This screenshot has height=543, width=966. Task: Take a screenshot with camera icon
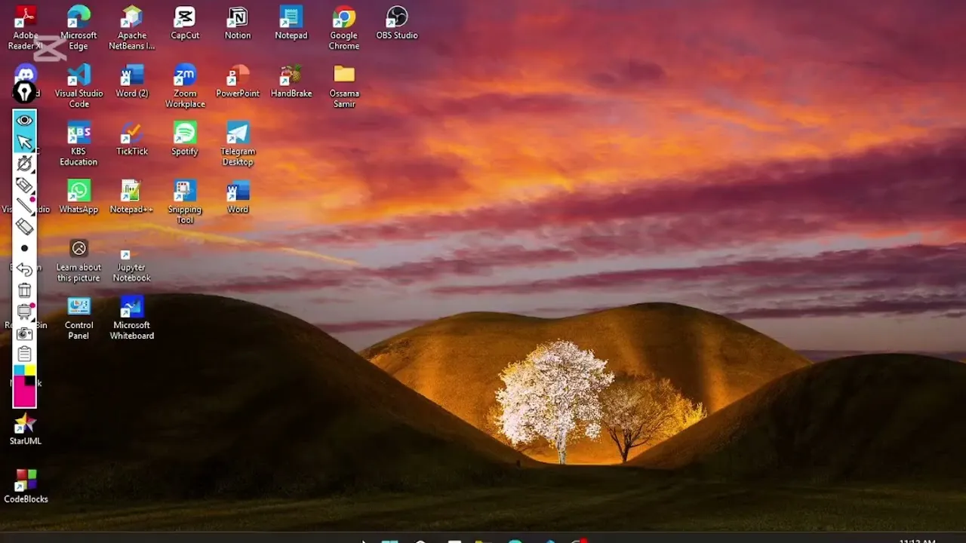point(25,333)
